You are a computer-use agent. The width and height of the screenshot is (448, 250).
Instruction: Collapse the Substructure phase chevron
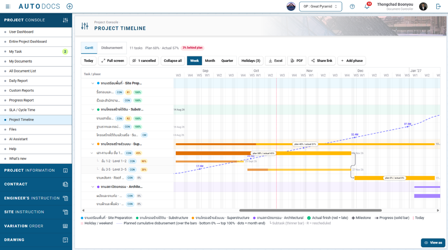click(93, 110)
